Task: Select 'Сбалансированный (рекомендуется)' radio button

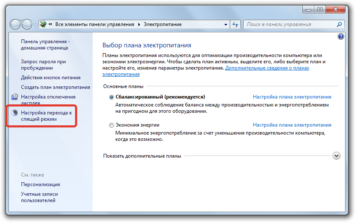Action: pyautogui.click(x=111, y=97)
